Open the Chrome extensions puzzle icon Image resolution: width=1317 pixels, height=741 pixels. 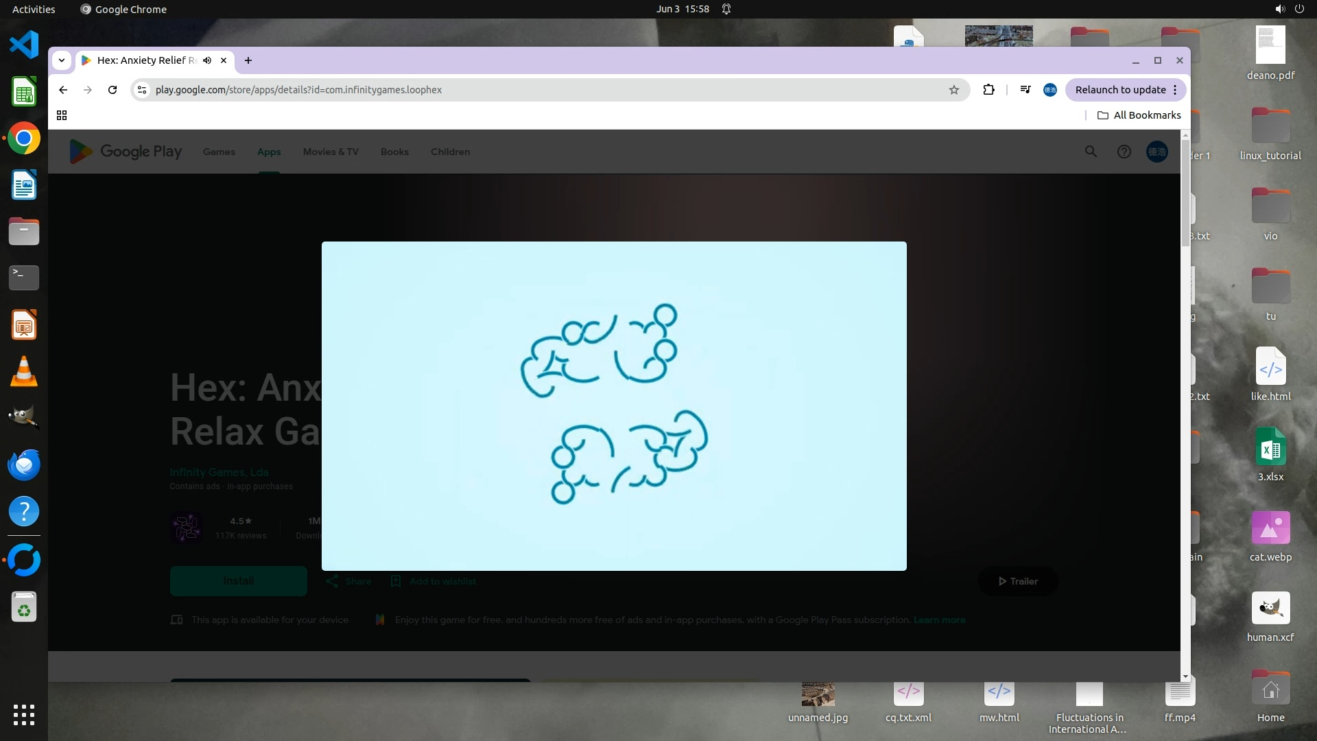point(988,90)
